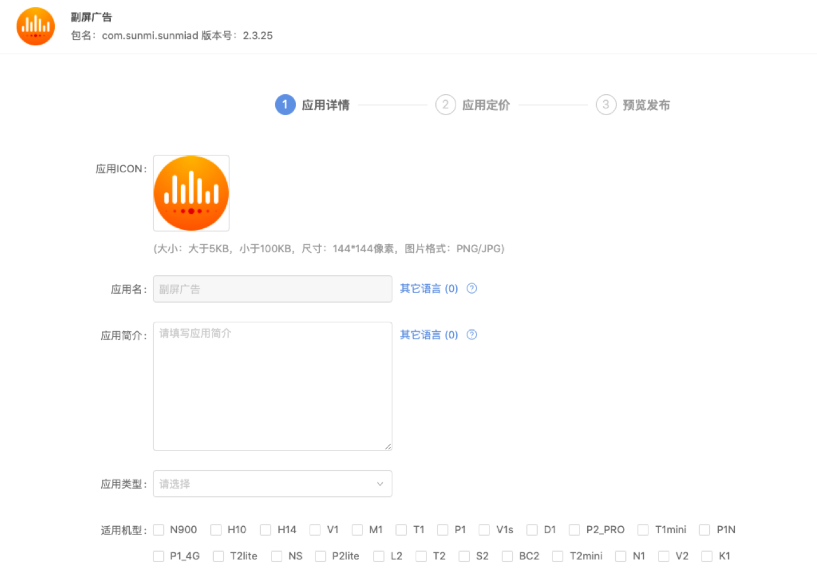Select step 2 circle 应用定价
817x572 pixels.
point(445,105)
